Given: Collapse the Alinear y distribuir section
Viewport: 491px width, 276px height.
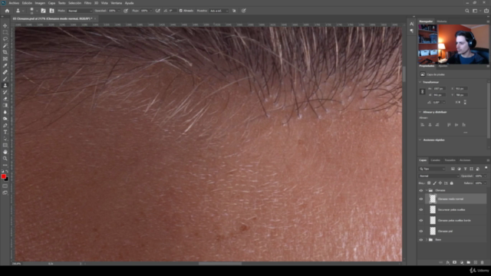Looking at the screenshot, I should tap(420, 112).
